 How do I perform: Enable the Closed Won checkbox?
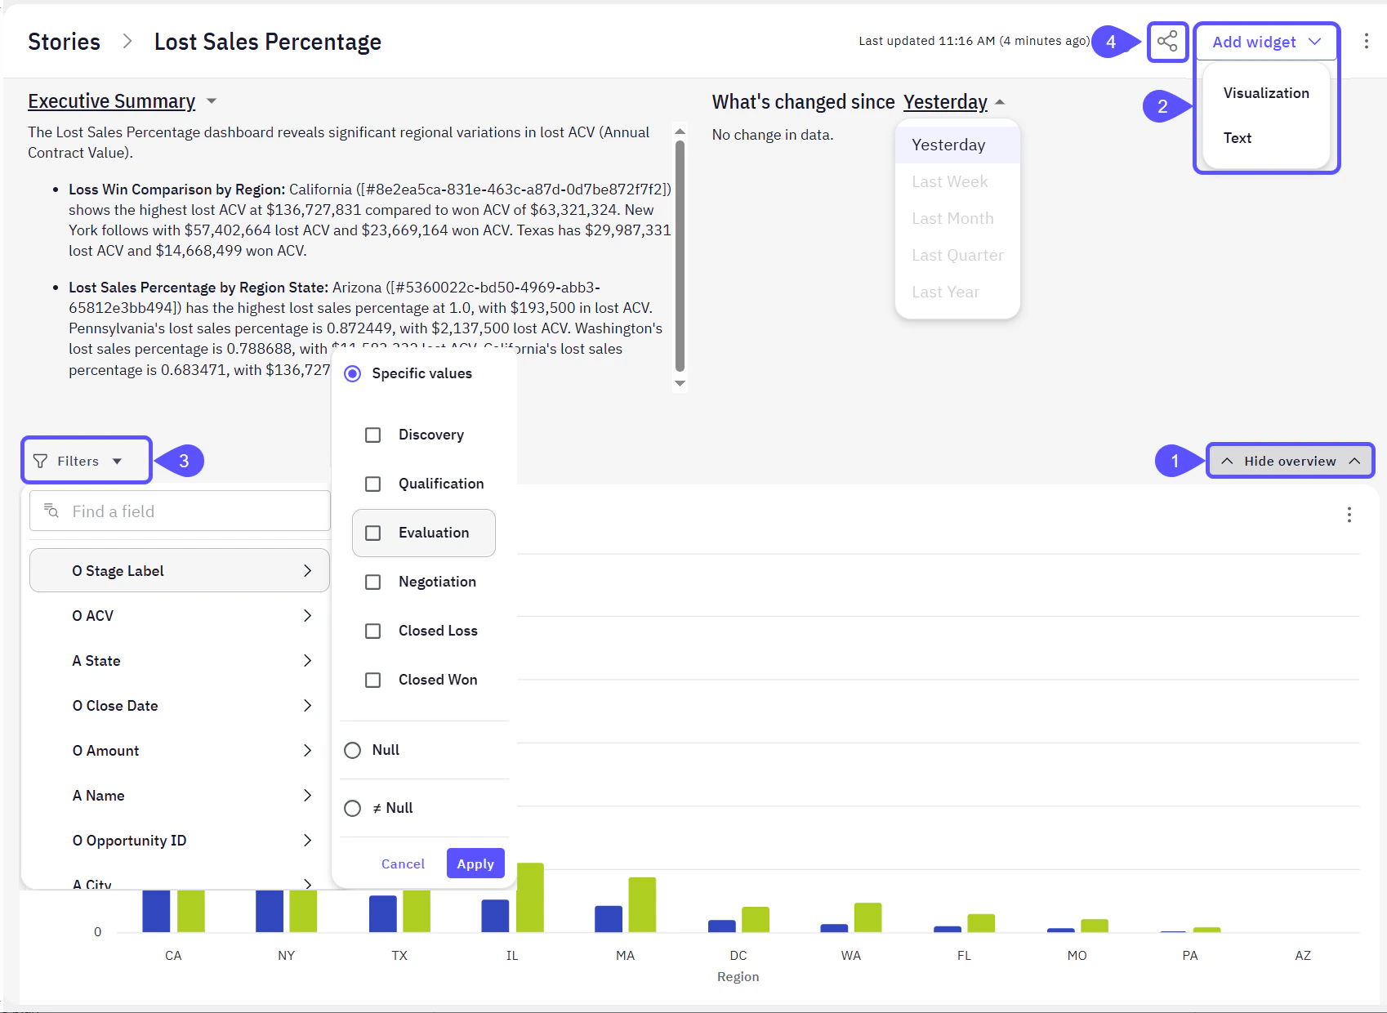(x=373, y=679)
